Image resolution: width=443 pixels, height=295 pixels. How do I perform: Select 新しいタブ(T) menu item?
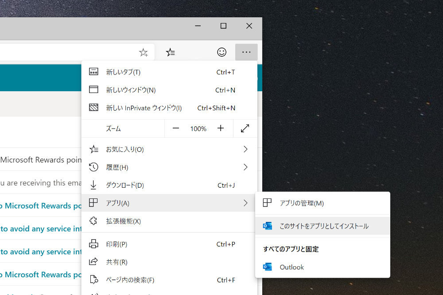(x=169, y=72)
